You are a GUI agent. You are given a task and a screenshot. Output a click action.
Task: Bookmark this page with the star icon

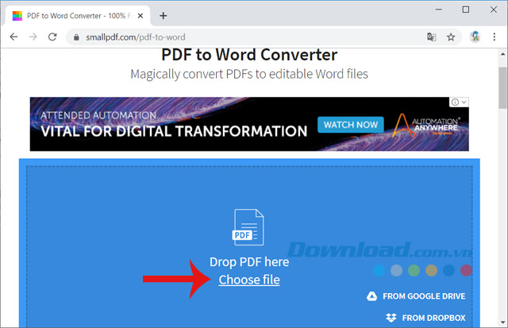[x=451, y=37]
